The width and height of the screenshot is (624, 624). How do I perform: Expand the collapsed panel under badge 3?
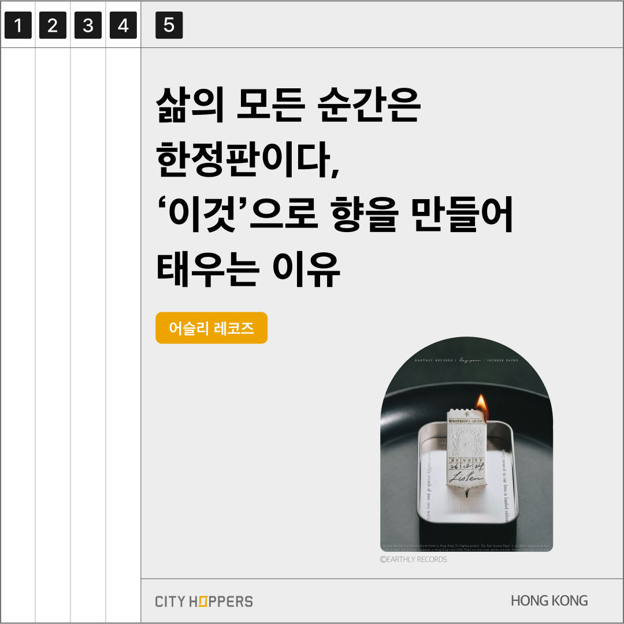[x=88, y=334]
